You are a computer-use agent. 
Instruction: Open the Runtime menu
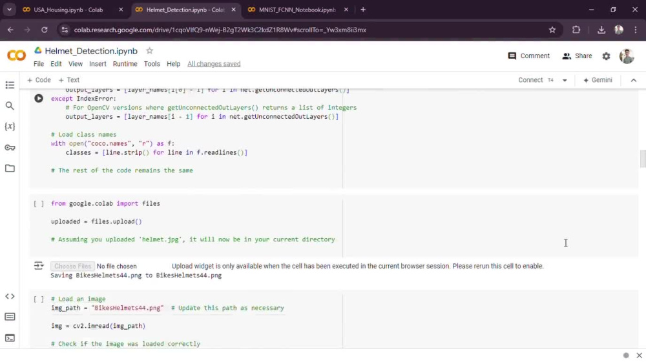(125, 64)
